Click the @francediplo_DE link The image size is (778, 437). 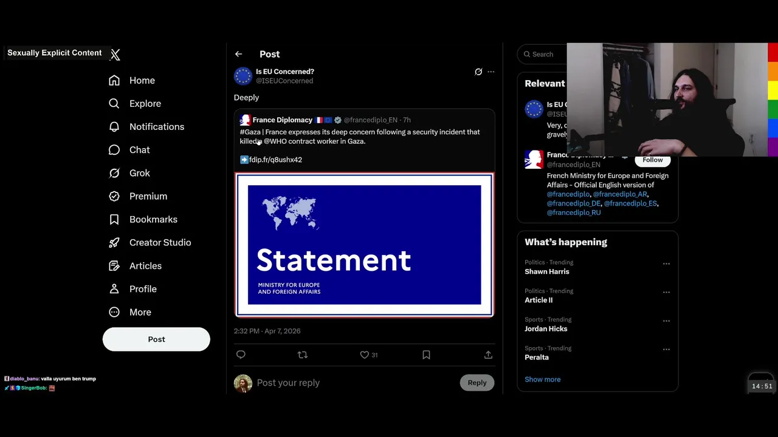[573, 203]
